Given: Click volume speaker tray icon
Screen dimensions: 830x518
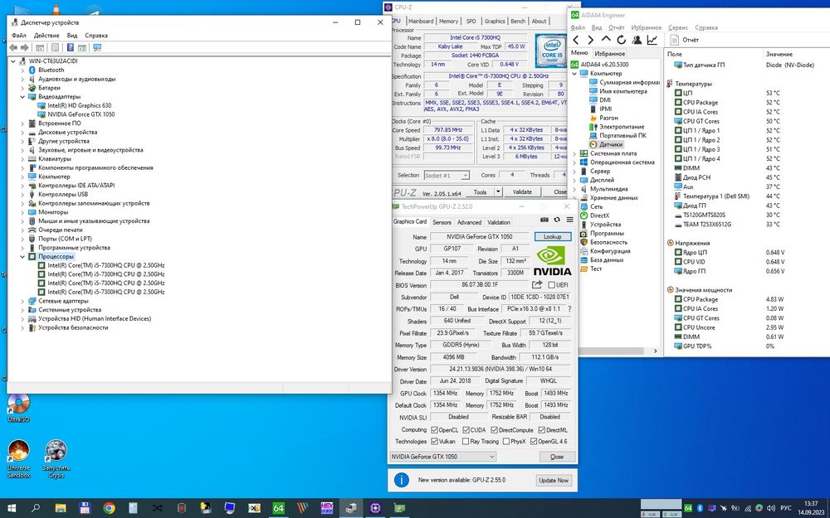Looking at the screenshot, I should click(771, 509).
